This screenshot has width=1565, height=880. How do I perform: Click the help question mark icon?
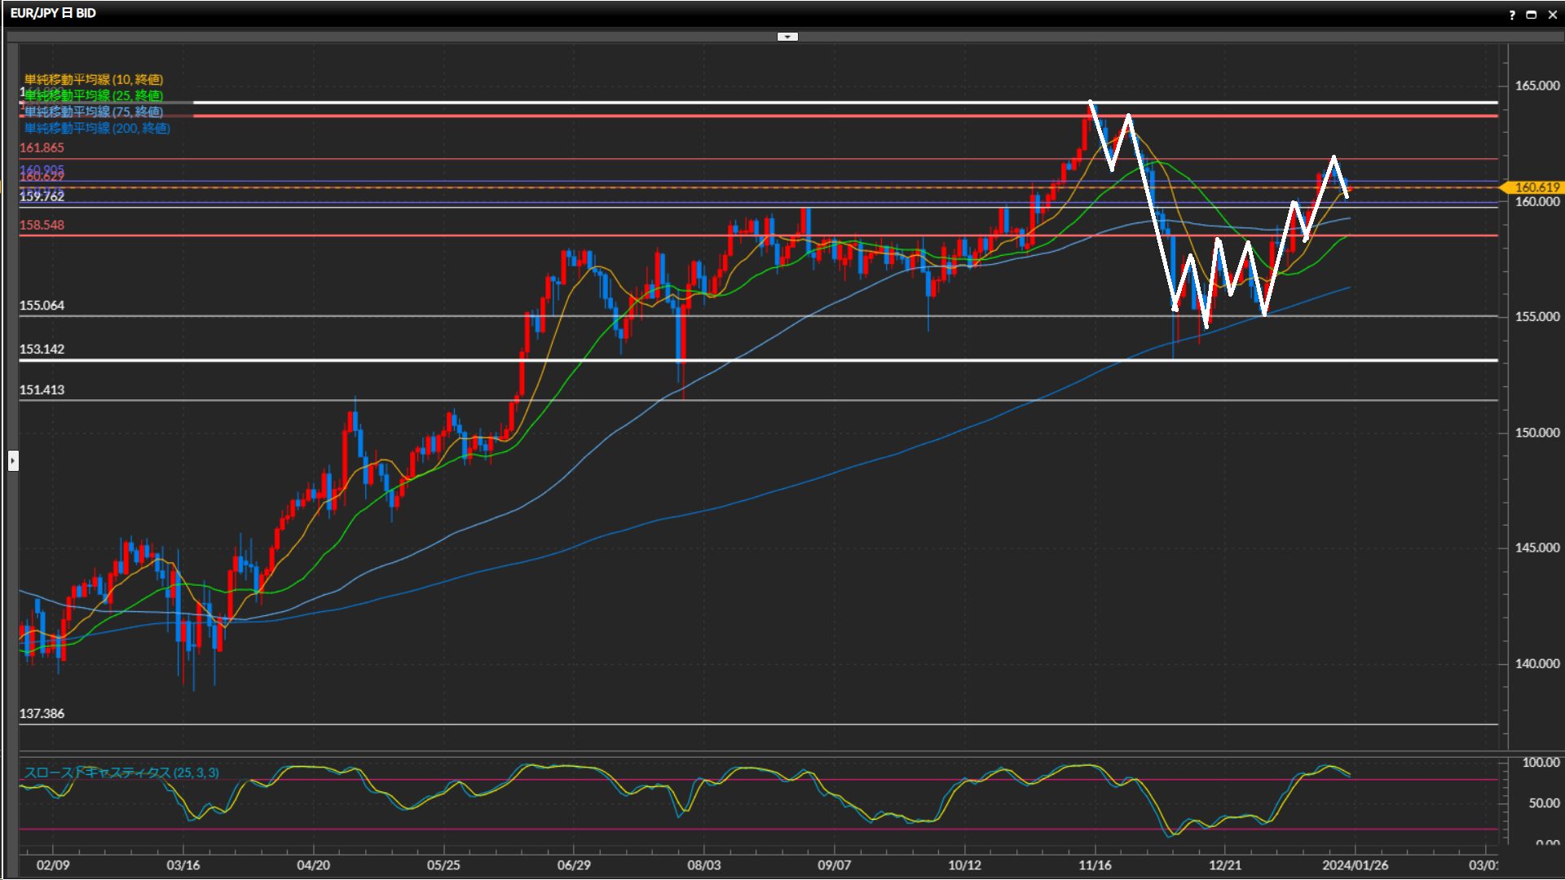[x=1512, y=15]
